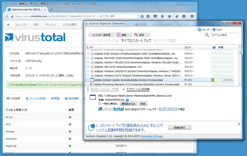Click the clock tip icon in the bottom banner
Screen dimensions: 247x156
click(x=91, y=128)
